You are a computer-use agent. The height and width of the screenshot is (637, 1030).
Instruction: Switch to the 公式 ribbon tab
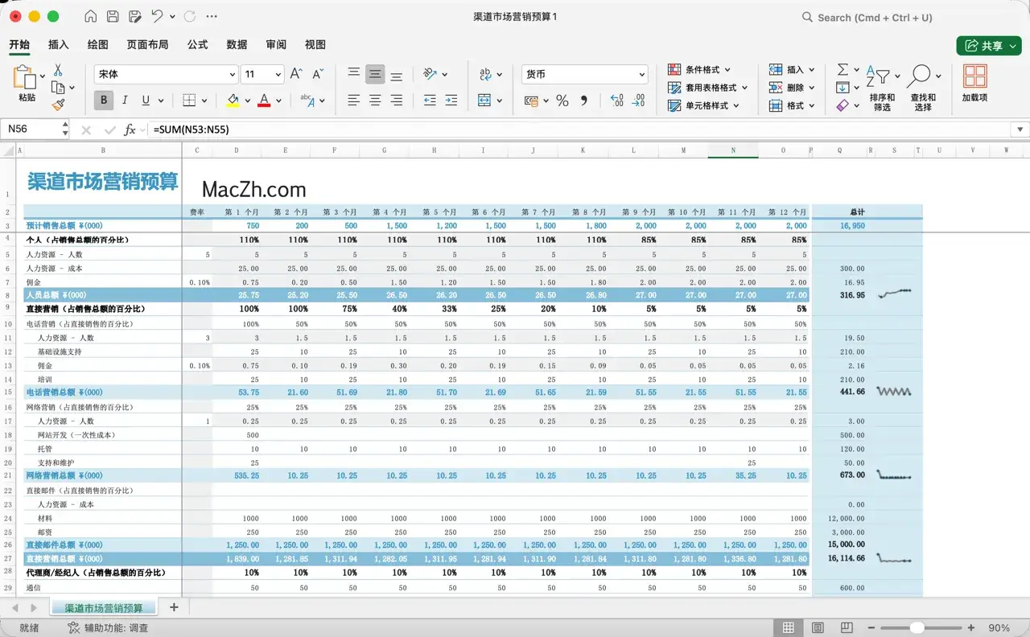pos(197,44)
